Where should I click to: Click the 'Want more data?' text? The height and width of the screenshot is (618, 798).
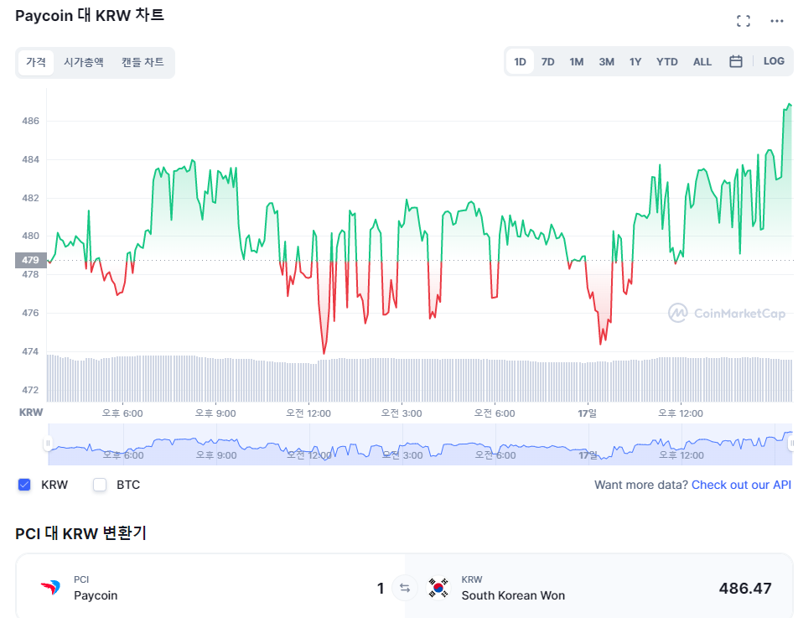pyautogui.click(x=641, y=485)
